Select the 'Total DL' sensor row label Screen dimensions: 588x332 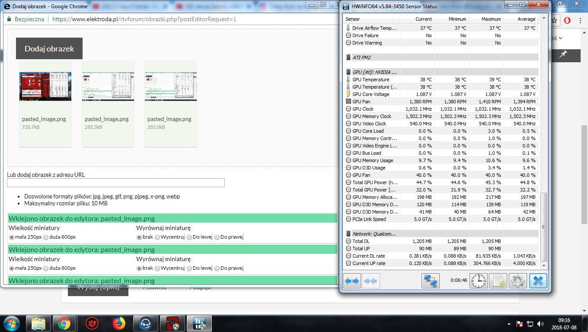361,241
